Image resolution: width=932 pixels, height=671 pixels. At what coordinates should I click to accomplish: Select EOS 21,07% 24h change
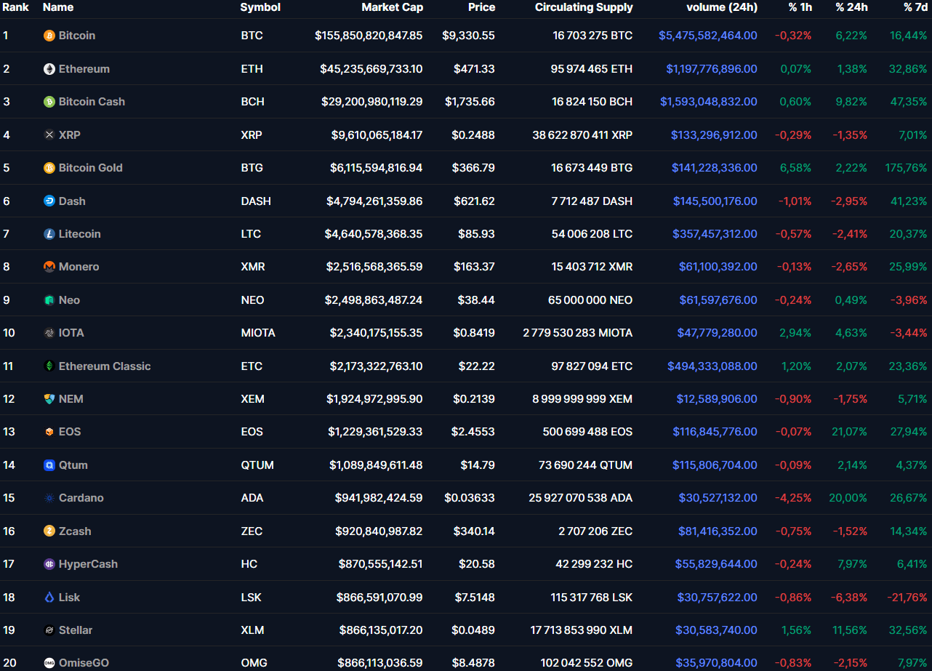(850, 432)
